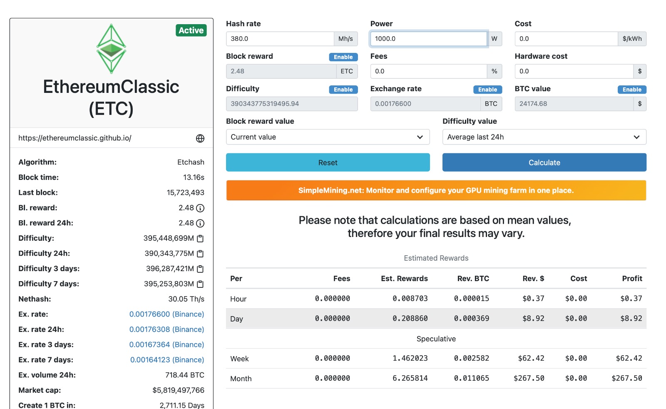Viewport: 666px width, 409px height.
Task: Click the Estimated Rewards caption
Action: click(x=436, y=258)
